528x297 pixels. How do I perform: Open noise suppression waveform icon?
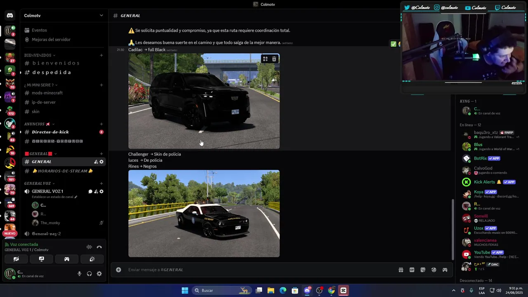(x=89, y=247)
